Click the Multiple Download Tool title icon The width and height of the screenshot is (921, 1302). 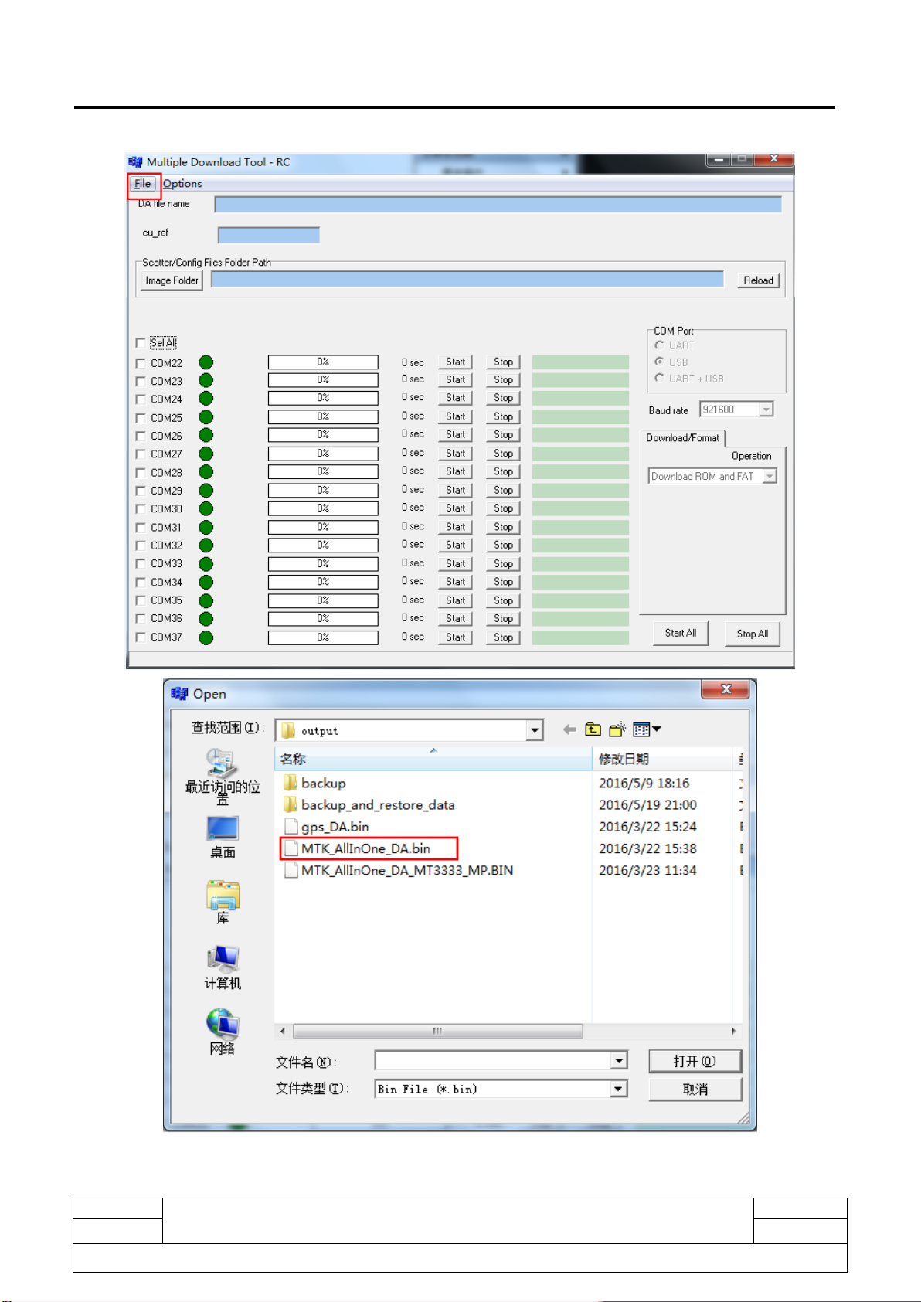(136, 161)
